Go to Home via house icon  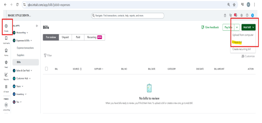(6, 50)
